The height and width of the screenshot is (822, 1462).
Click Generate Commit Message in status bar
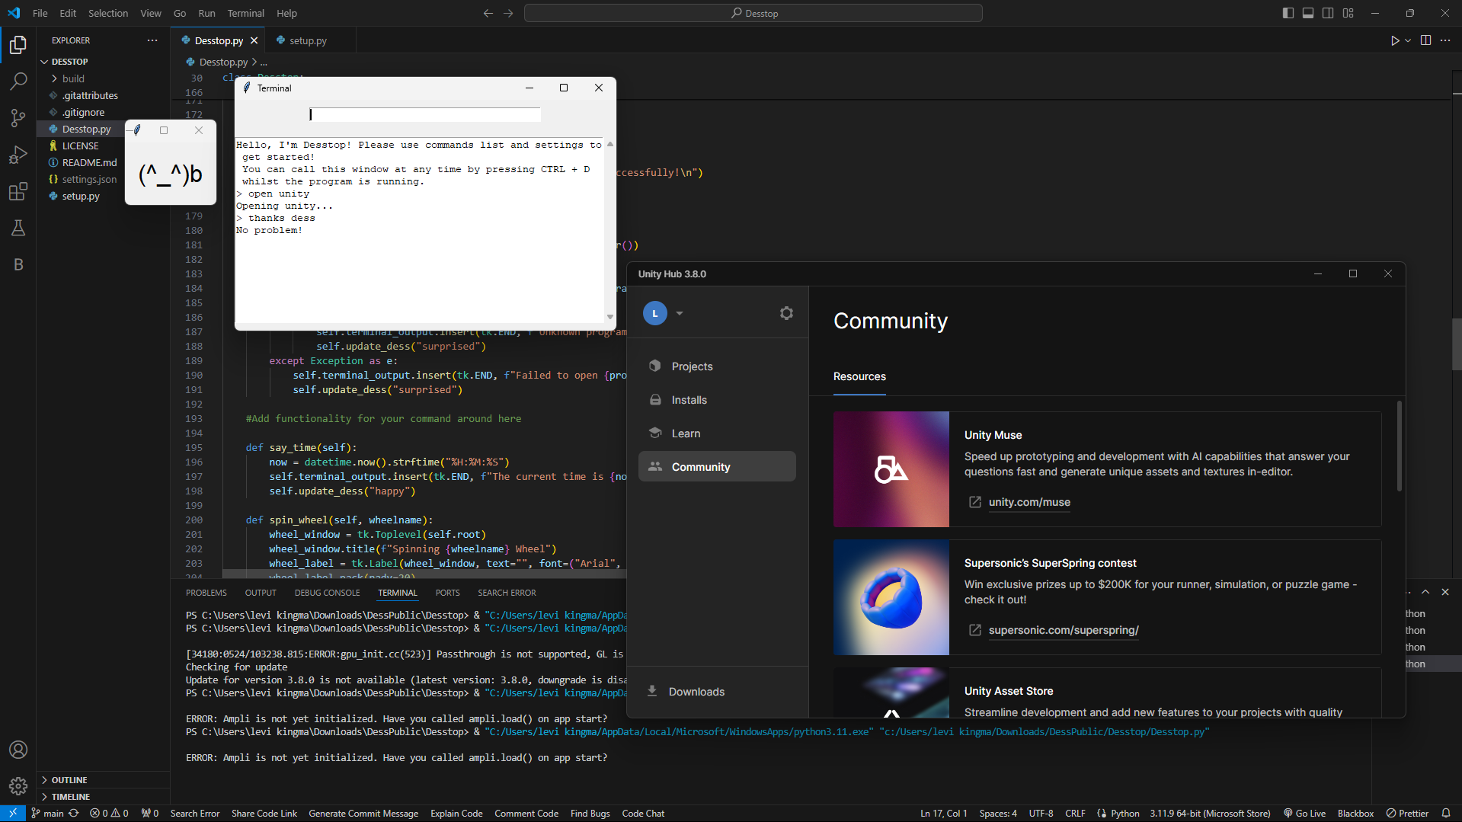(363, 814)
